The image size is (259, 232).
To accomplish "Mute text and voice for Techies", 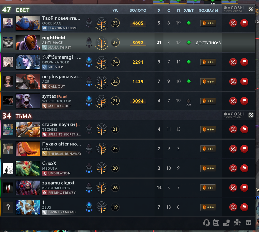I will click(x=233, y=129).
